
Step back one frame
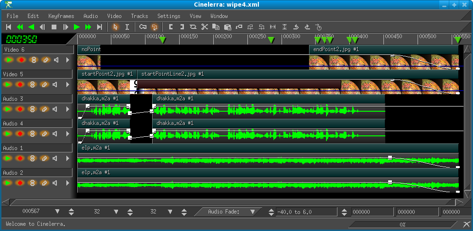click(x=43, y=27)
